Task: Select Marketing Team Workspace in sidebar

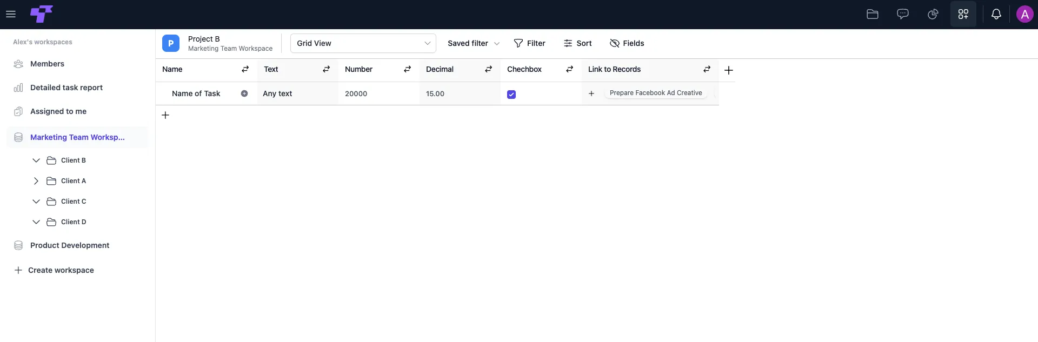Action: tap(77, 137)
